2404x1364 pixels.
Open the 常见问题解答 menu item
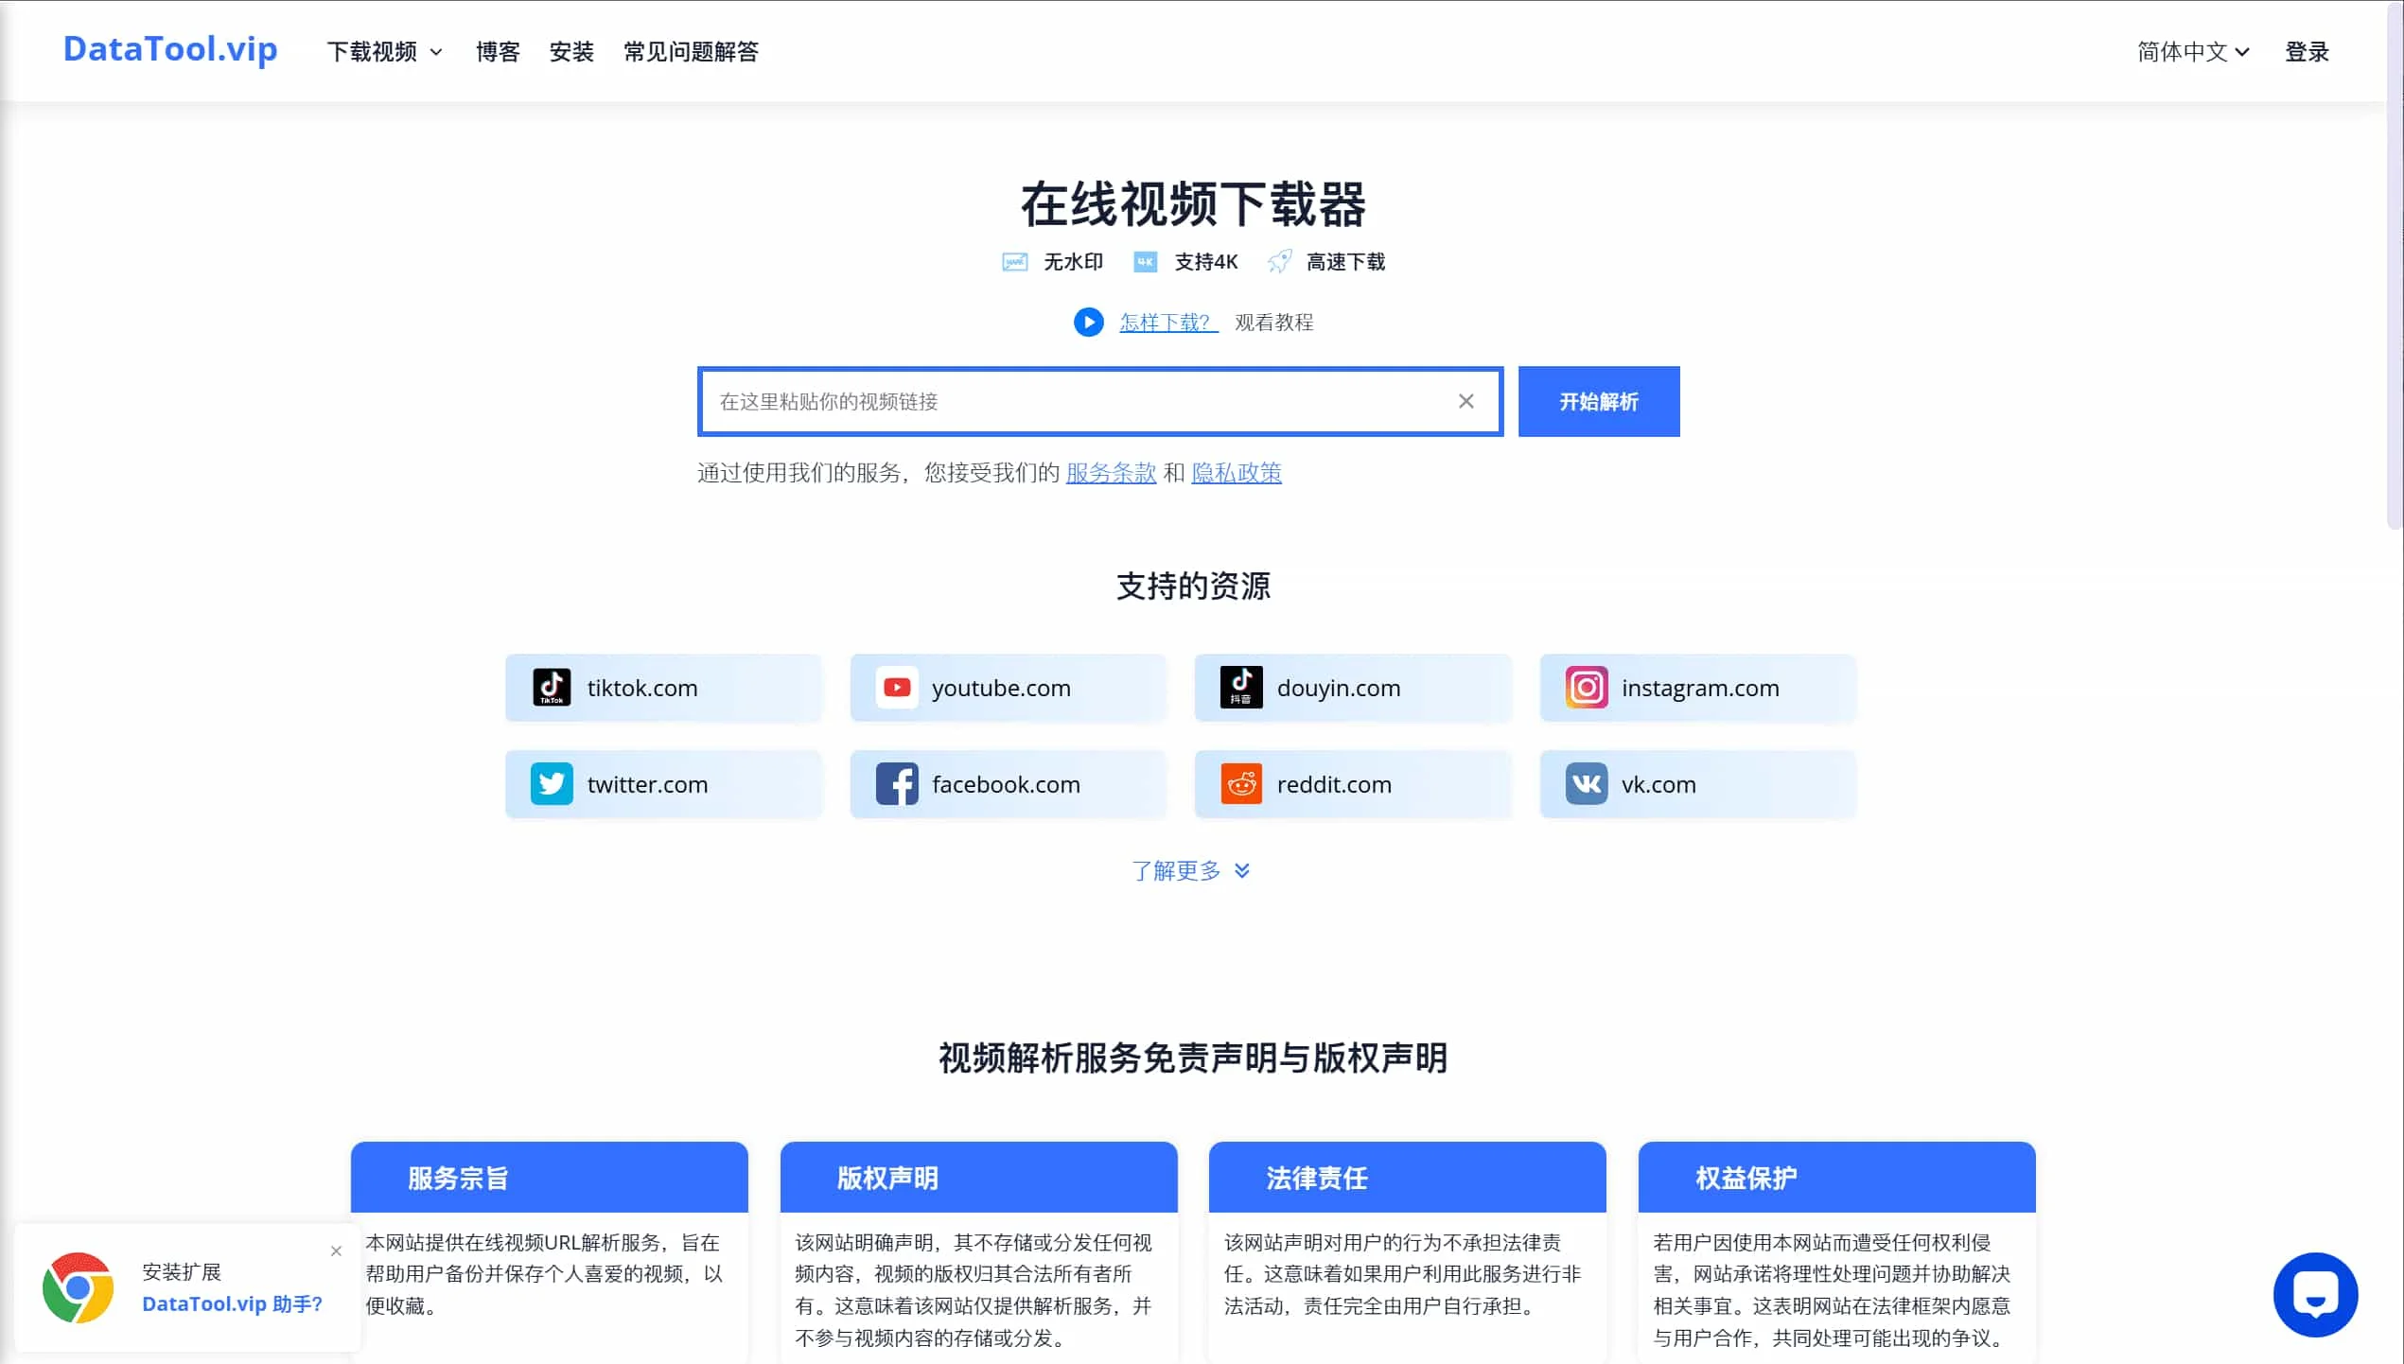click(x=691, y=52)
